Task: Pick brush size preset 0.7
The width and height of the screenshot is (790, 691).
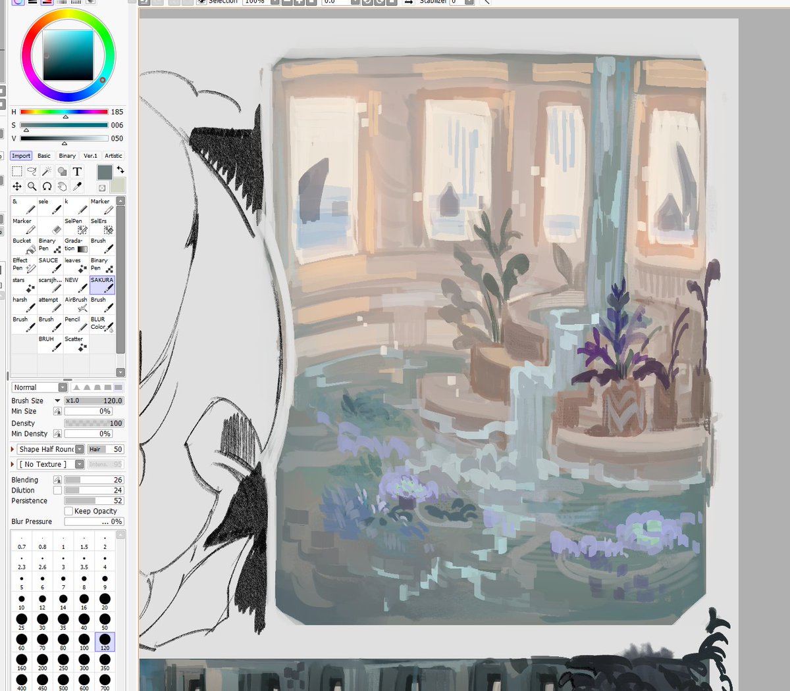Action: pos(22,541)
